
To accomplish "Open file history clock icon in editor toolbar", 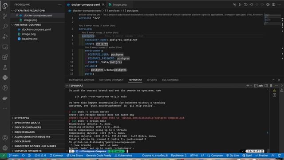I will pyautogui.click(x=245, y=4).
